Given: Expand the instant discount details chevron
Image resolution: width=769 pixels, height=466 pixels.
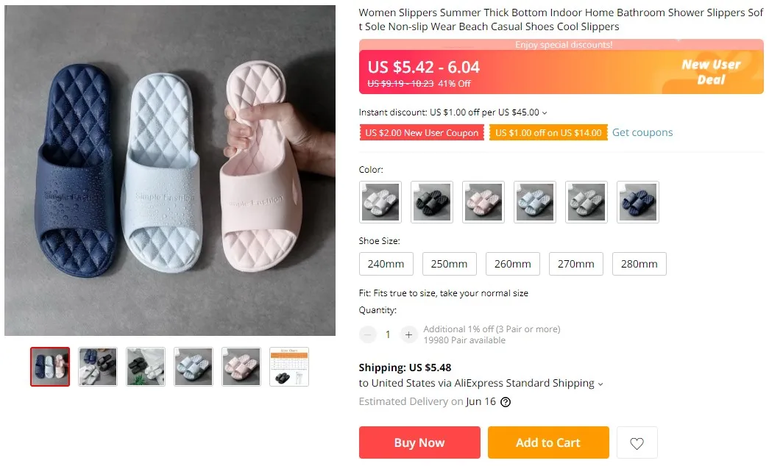Looking at the screenshot, I should [545, 113].
